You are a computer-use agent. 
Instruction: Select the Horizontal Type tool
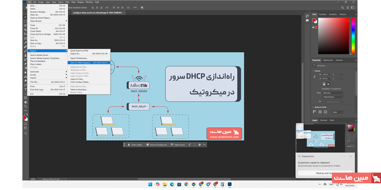click(25, 89)
